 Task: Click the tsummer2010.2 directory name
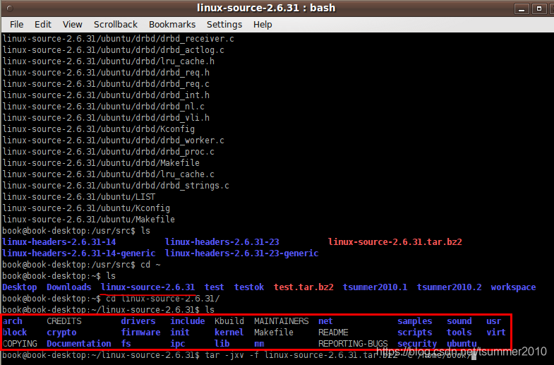449,287
